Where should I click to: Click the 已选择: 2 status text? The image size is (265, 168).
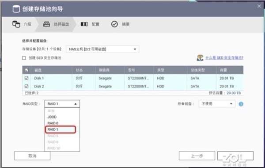coord(32,93)
